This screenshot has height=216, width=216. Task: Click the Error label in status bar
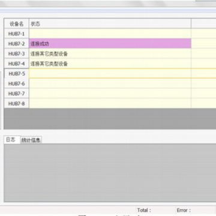[x=184, y=210]
